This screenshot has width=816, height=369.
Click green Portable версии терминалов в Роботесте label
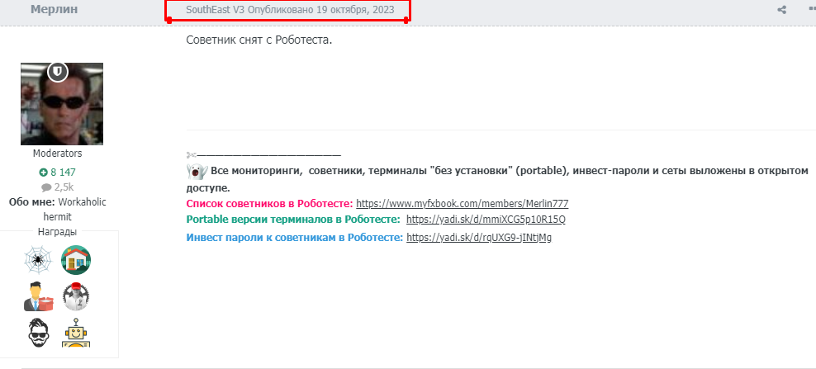coord(293,219)
